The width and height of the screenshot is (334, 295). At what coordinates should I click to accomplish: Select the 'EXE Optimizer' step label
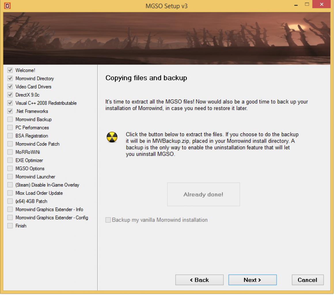[29, 160]
